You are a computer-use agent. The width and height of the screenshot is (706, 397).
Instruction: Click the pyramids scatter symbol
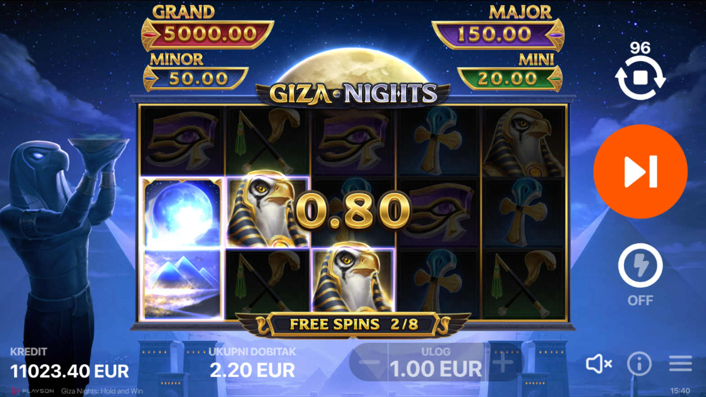click(183, 284)
